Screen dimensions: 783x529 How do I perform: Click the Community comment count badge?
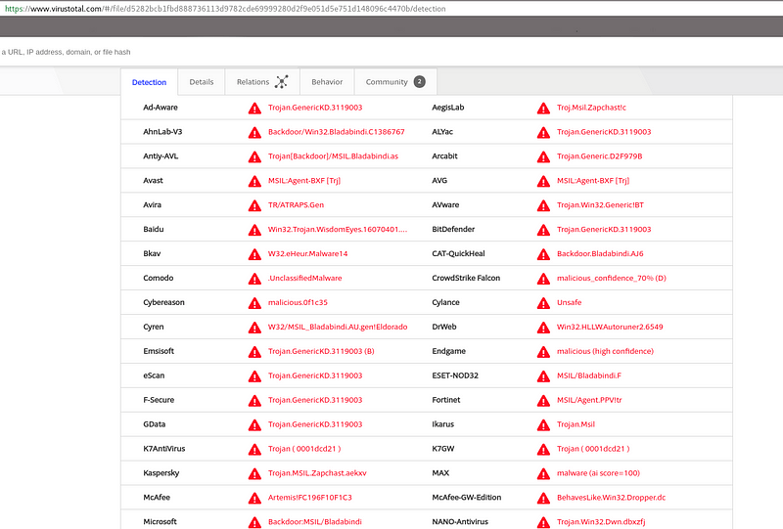pyautogui.click(x=419, y=82)
